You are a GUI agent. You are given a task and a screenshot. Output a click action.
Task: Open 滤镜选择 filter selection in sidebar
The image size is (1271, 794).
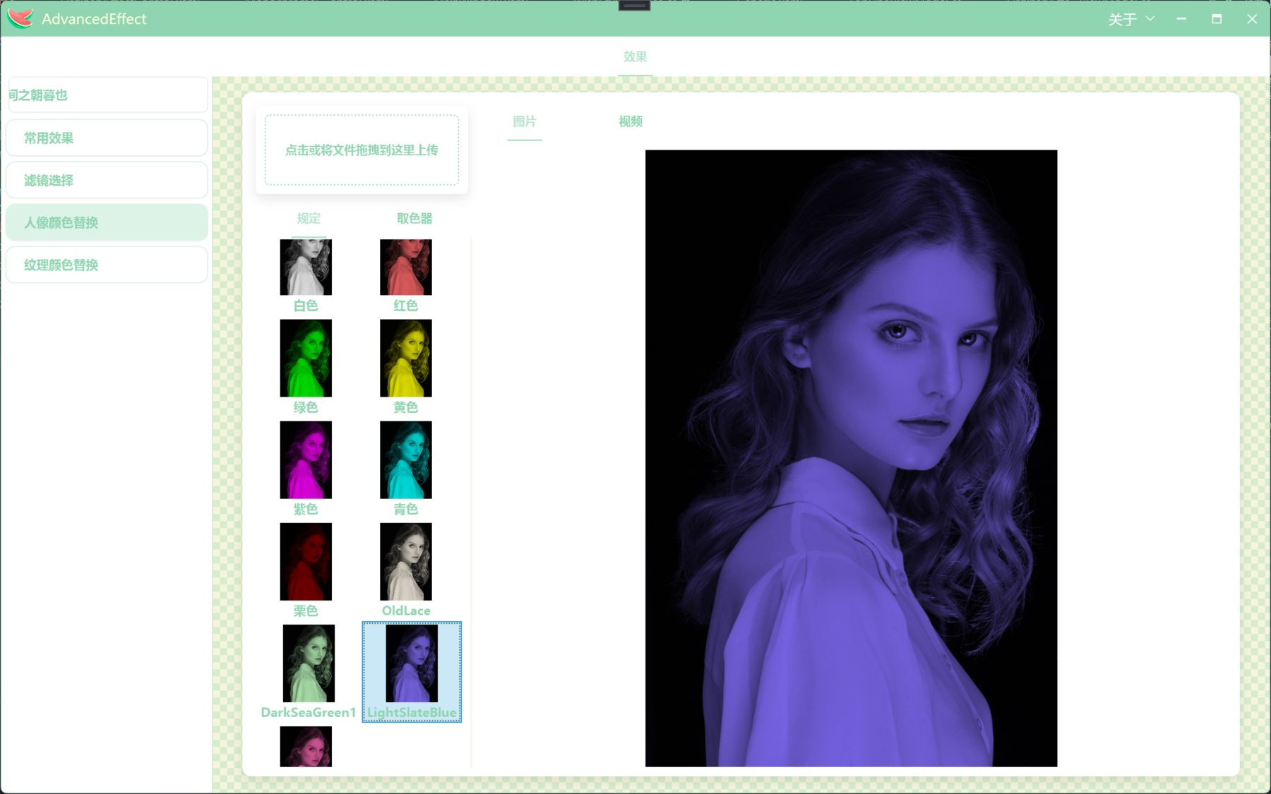click(x=107, y=180)
